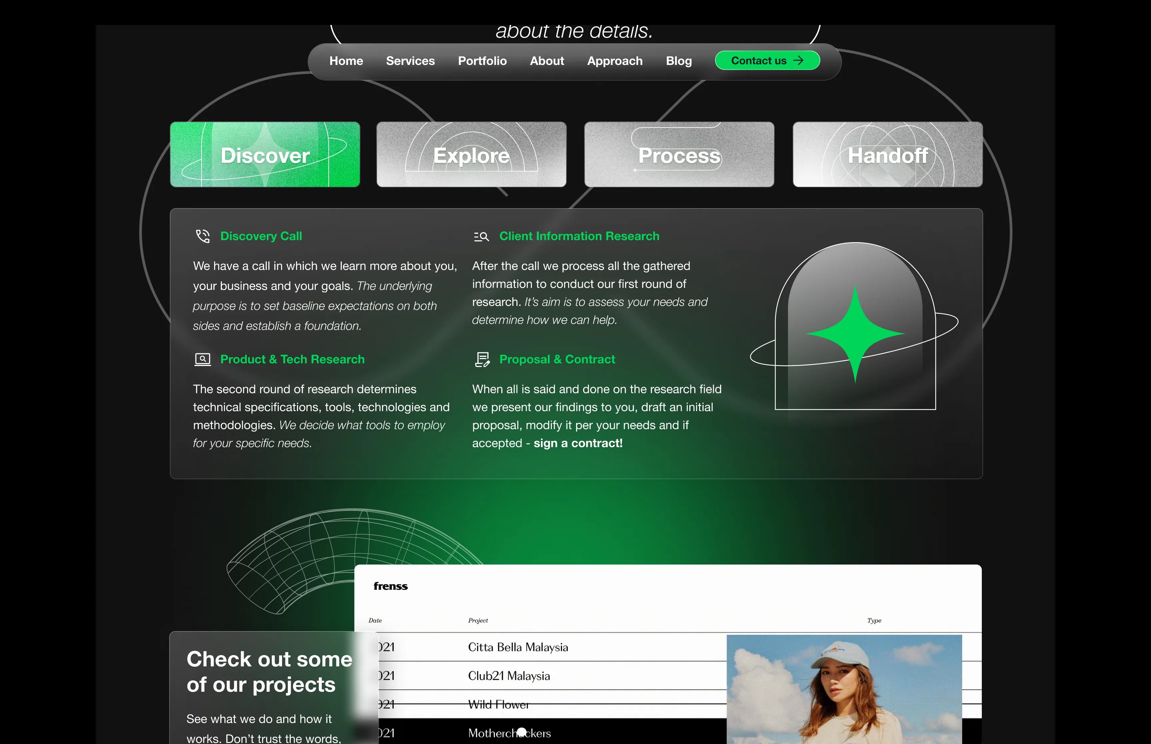This screenshot has width=1151, height=744.
Task: Switch to the Explore tab card
Action: pos(471,155)
